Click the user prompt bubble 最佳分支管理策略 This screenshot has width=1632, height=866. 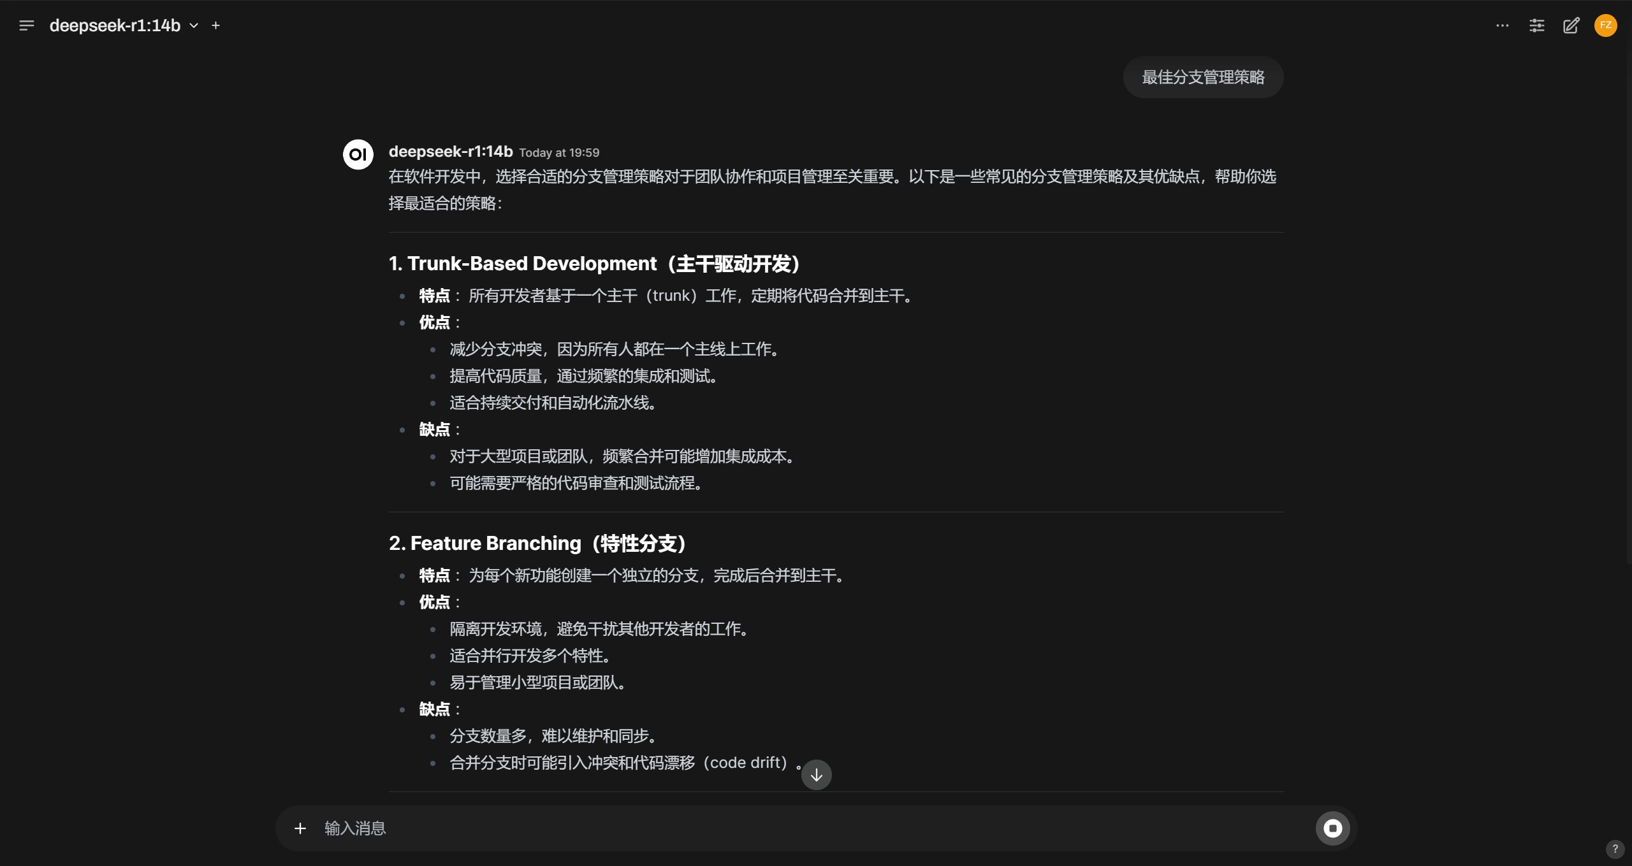(1202, 77)
